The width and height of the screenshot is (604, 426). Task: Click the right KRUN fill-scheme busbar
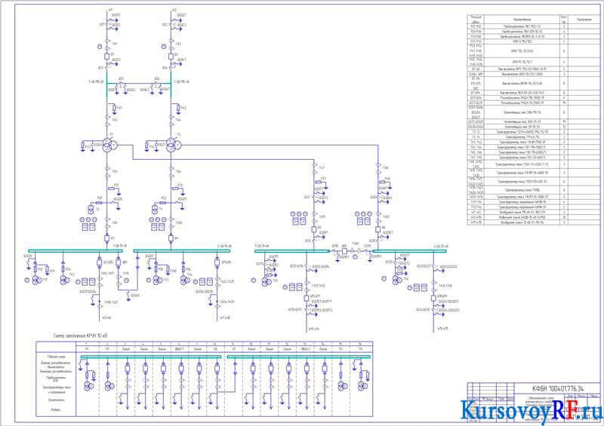(x=299, y=357)
